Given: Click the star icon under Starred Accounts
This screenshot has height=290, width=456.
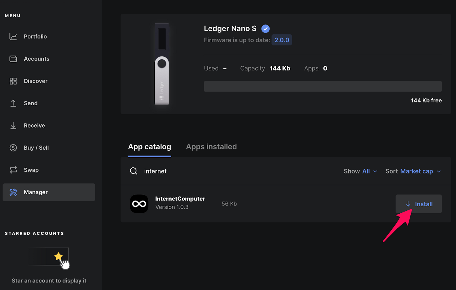Looking at the screenshot, I should coord(59,256).
